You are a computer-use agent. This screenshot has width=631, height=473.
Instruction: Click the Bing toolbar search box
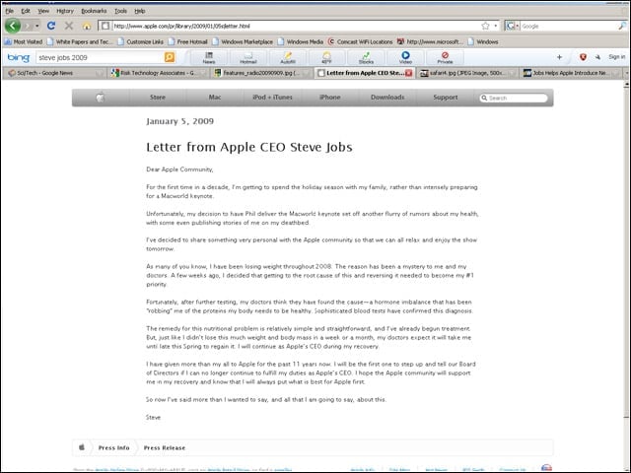(x=101, y=57)
